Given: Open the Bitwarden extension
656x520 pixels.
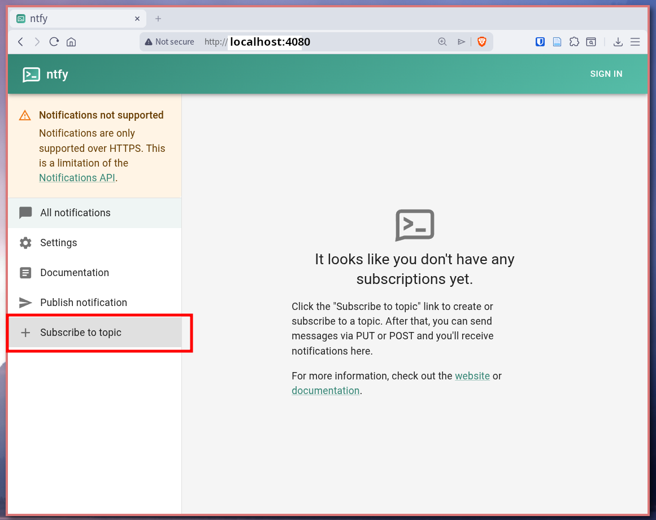Looking at the screenshot, I should point(540,42).
